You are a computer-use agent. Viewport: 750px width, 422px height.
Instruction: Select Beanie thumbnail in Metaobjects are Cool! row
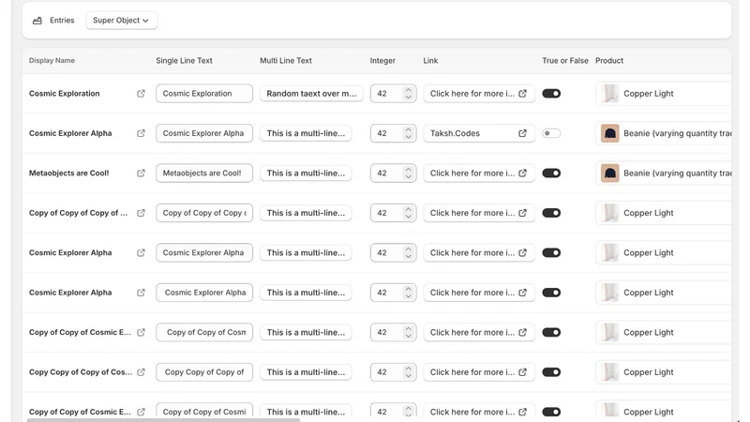(x=610, y=173)
